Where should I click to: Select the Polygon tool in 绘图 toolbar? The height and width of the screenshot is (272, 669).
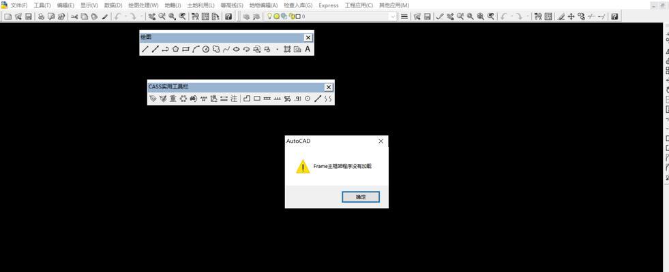click(x=175, y=50)
